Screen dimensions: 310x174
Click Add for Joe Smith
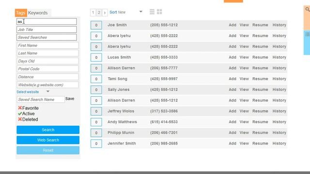(232, 25)
